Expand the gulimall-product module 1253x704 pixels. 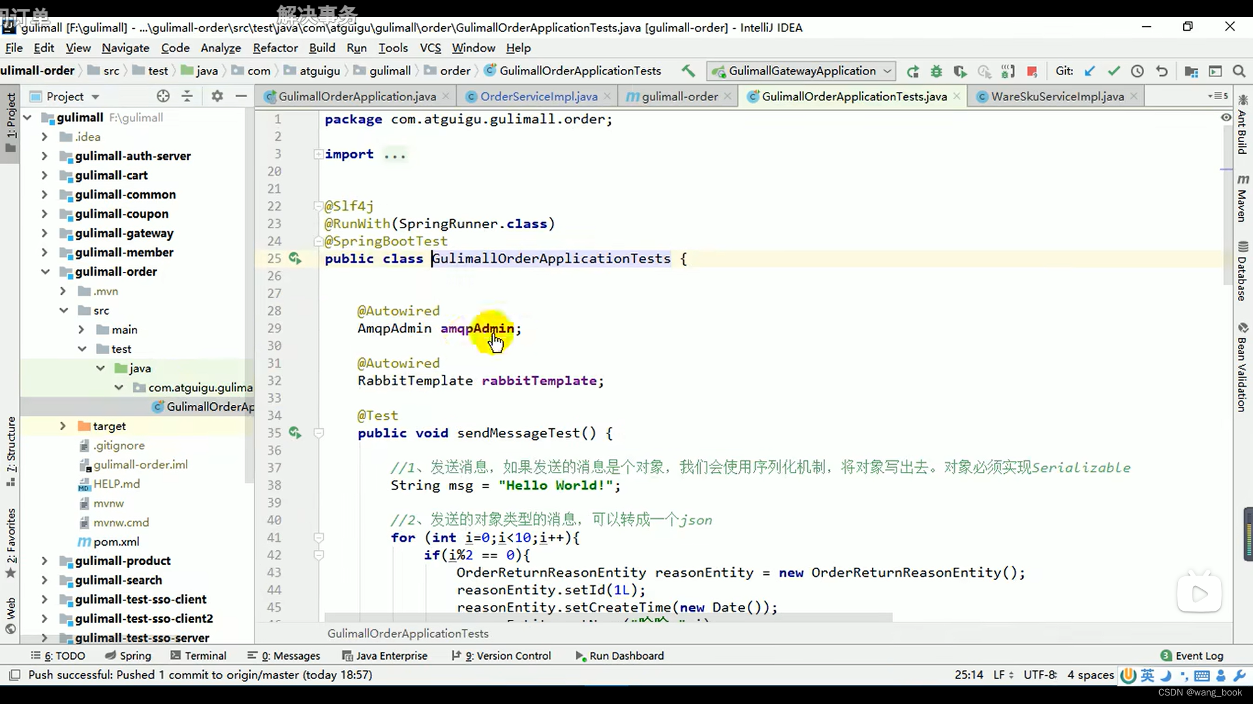coord(44,561)
